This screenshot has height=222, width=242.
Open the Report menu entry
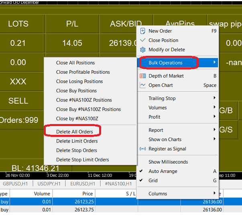178,130
